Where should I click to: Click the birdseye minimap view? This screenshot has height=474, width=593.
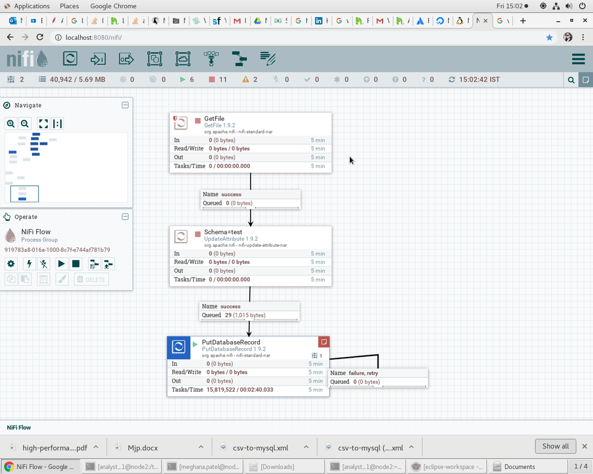coord(66,167)
